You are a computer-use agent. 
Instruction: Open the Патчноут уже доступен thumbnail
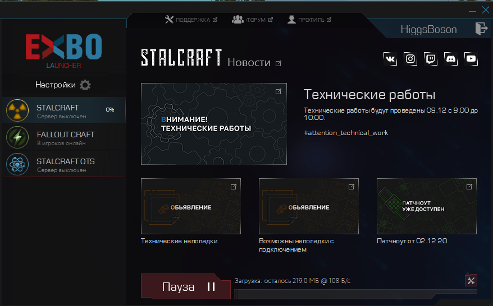coord(427,206)
